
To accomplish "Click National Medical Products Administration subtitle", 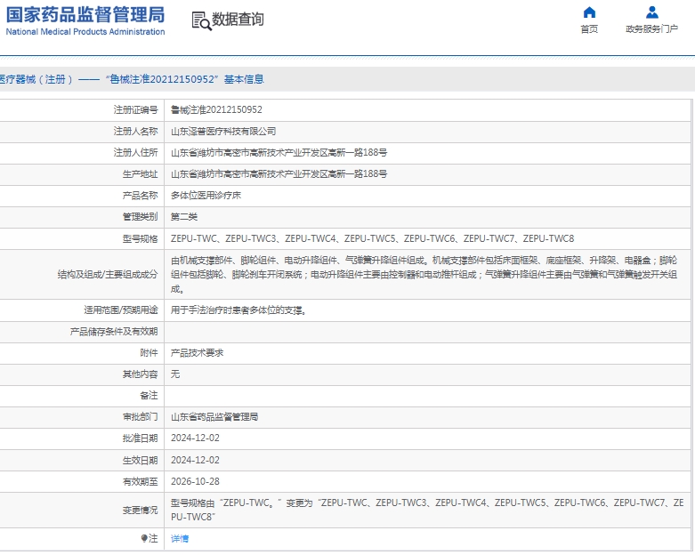I will pos(85,31).
